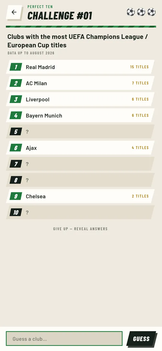
Task: Click the Challenge #01 heading
Action: (x=60, y=16)
